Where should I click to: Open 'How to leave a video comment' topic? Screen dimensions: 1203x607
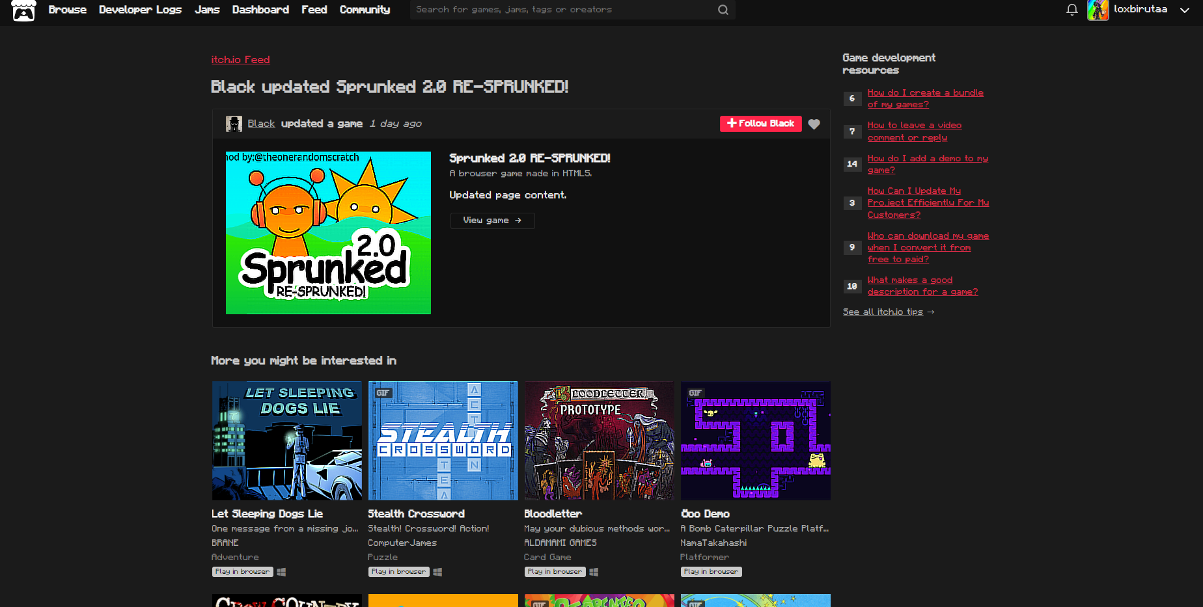[914, 131]
